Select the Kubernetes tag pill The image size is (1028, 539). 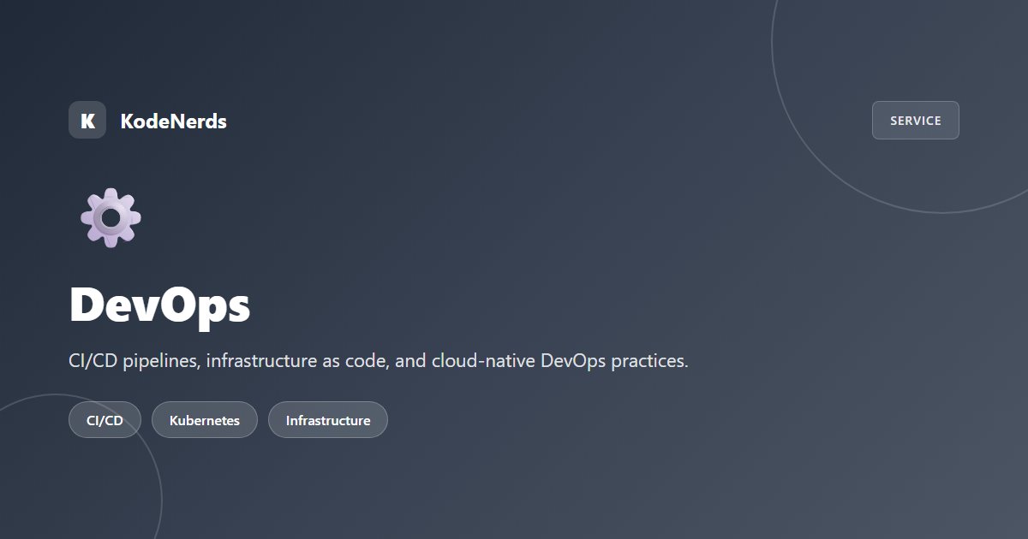[x=205, y=420]
